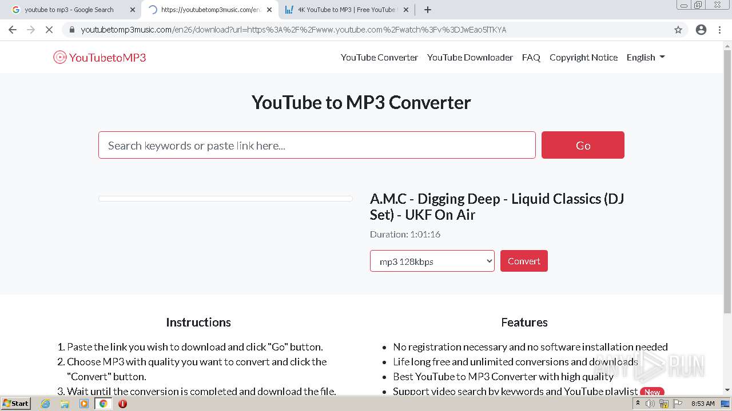The image size is (732, 411).
Task: Open the Chrome profile icon
Action: coord(701,30)
